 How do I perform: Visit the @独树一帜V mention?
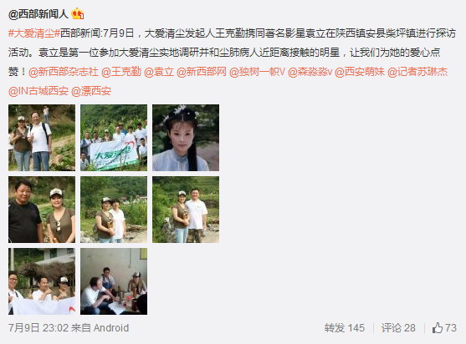pos(257,72)
